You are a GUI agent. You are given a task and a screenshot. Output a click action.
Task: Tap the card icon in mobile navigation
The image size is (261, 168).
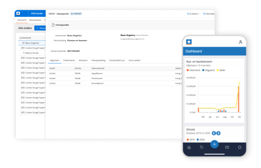227,147
